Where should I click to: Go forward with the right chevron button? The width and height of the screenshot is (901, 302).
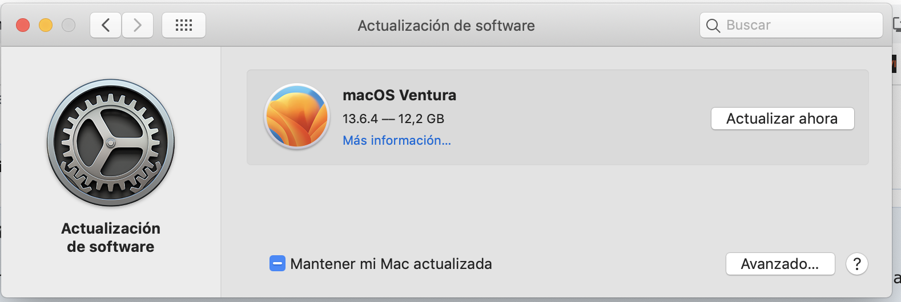(138, 25)
